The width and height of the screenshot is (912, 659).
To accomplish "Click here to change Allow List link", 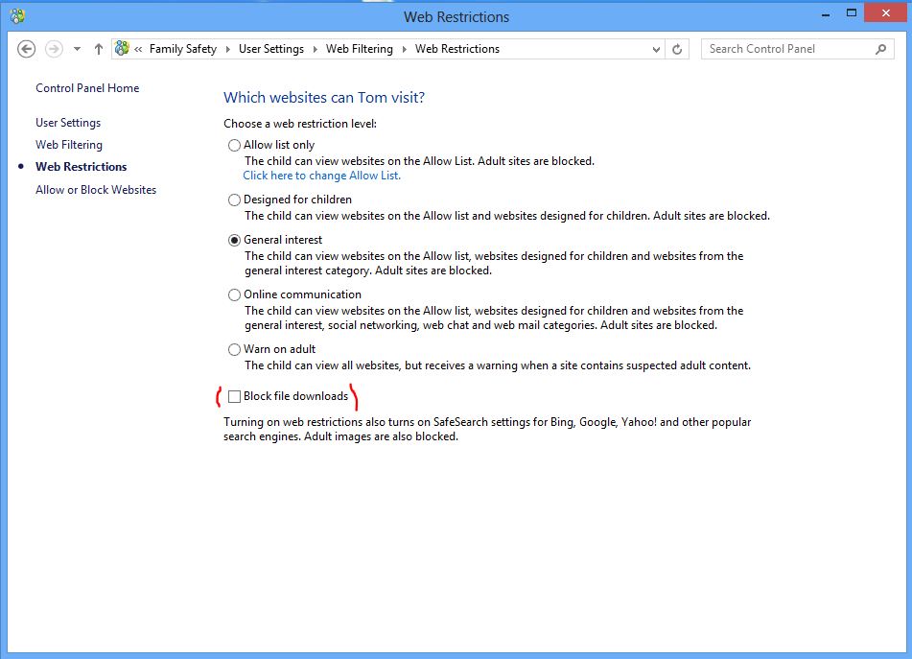I will [x=321, y=176].
